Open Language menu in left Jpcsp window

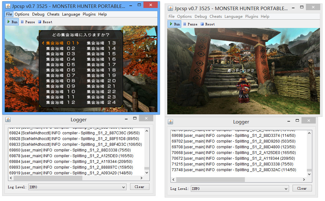[71, 14]
